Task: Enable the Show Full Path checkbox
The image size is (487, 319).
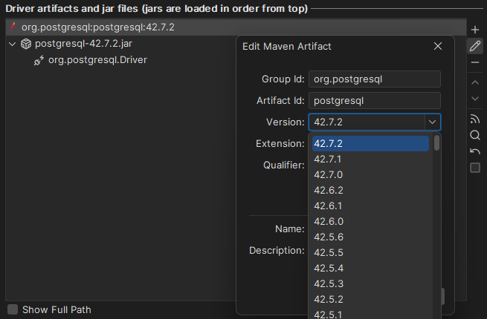Action: [13, 309]
